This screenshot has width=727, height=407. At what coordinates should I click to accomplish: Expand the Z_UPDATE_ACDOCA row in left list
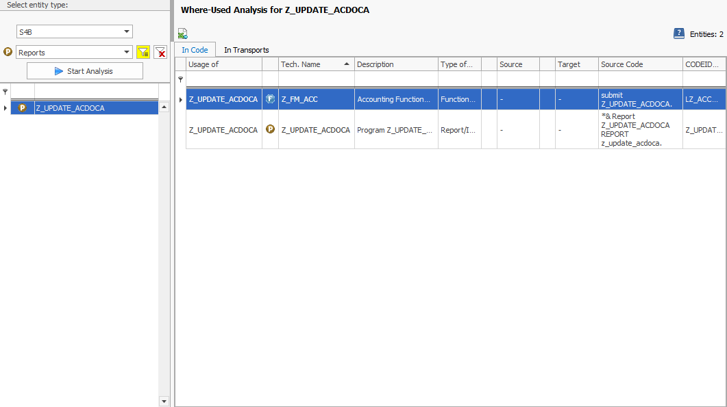coord(5,108)
